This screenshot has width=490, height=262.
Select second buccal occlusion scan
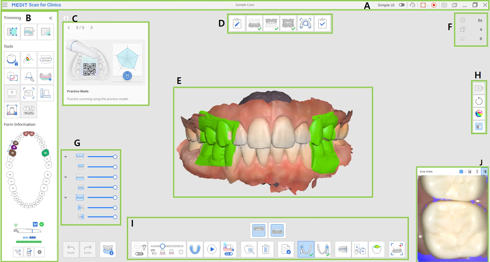(323, 249)
